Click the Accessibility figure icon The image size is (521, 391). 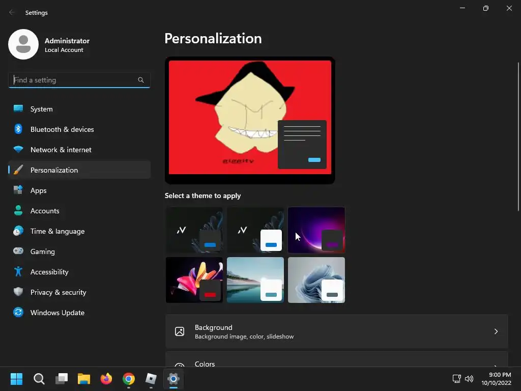click(x=18, y=272)
